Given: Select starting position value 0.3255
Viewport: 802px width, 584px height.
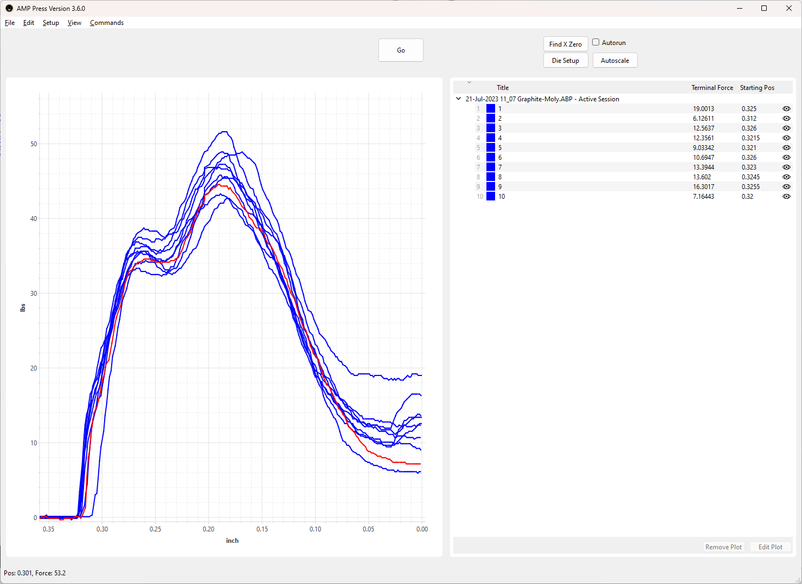Looking at the screenshot, I should pyautogui.click(x=750, y=187).
